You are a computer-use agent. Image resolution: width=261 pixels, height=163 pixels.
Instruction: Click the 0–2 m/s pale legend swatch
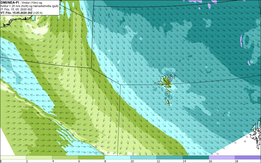click(x=13, y=157)
